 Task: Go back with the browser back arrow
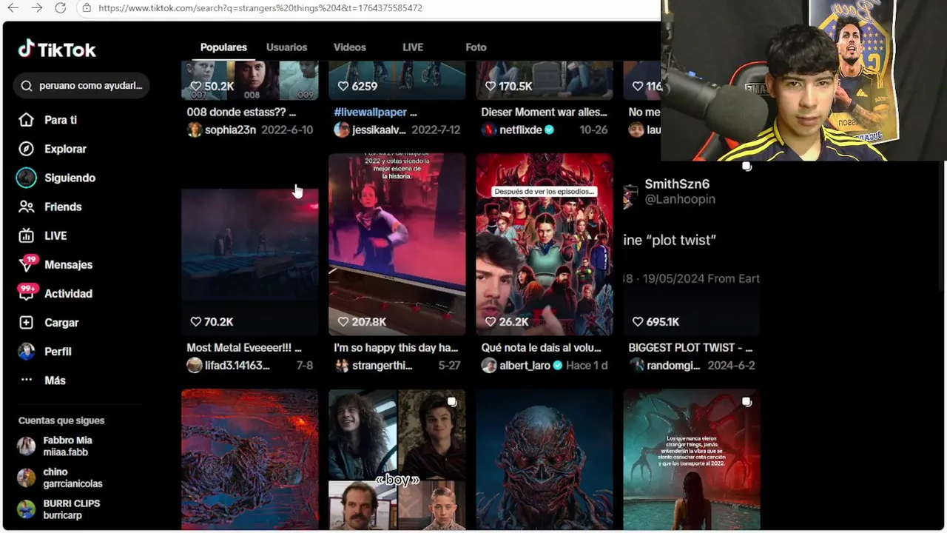coord(13,8)
